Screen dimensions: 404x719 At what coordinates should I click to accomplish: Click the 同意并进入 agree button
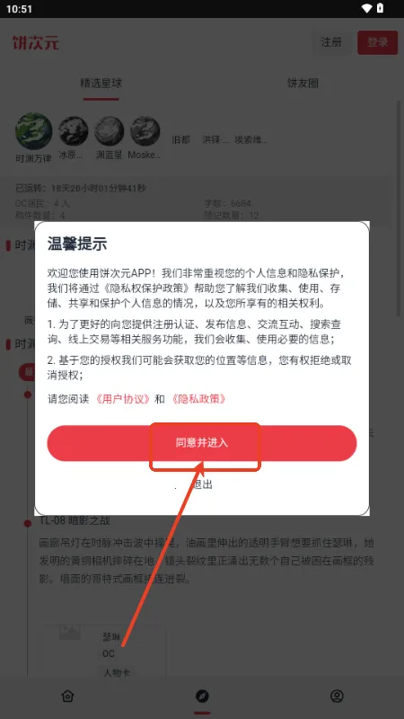tap(201, 443)
